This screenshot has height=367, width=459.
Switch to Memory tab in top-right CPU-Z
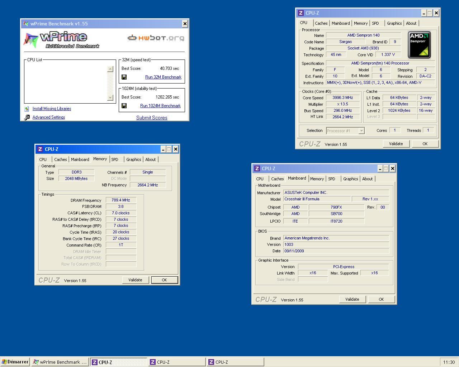pyautogui.click(x=361, y=23)
